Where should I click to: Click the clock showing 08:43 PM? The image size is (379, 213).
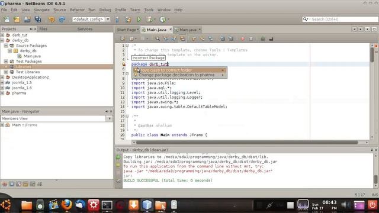point(329,205)
